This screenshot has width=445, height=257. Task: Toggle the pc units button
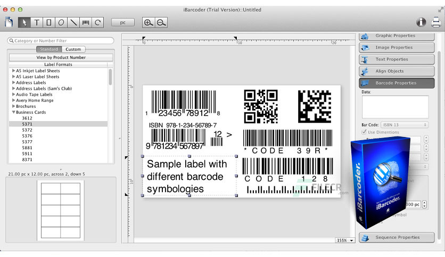click(122, 22)
